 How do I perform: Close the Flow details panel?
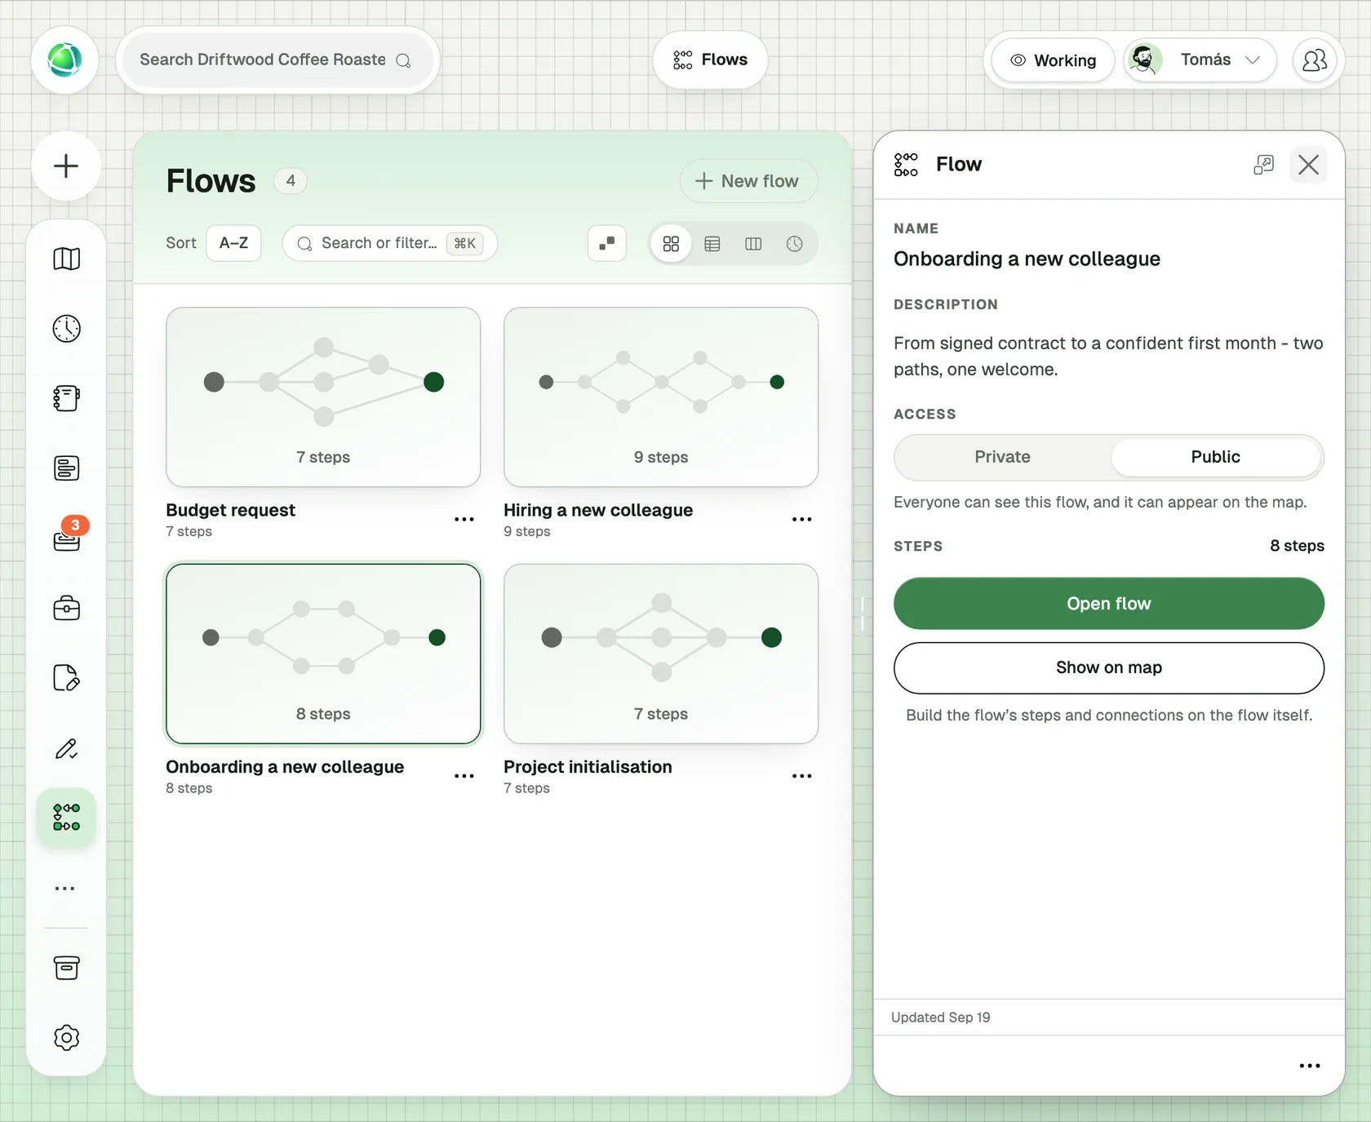pyautogui.click(x=1308, y=165)
